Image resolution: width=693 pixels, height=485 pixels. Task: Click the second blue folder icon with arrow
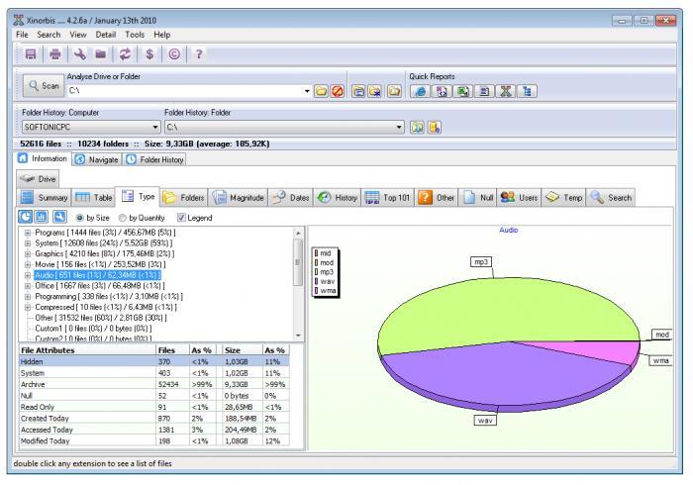coord(375,91)
